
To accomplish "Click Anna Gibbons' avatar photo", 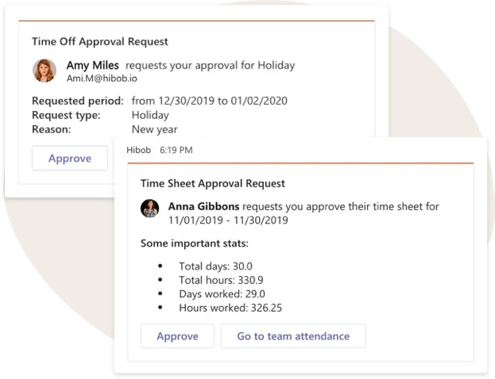I will click(x=149, y=209).
